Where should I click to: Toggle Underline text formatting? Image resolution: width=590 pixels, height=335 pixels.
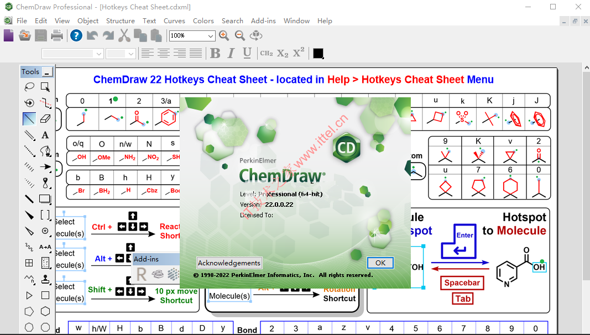[x=247, y=54]
